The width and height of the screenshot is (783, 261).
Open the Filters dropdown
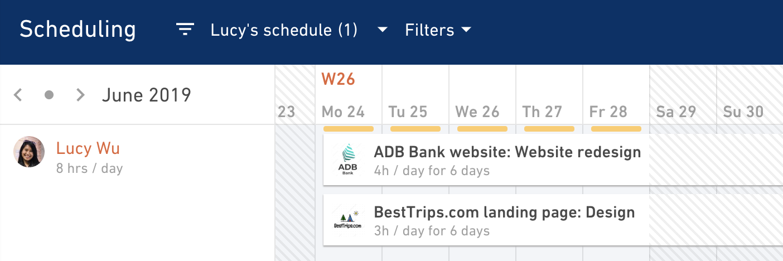pos(438,30)
